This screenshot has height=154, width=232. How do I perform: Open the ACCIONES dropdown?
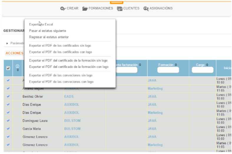tap(14, 53)
